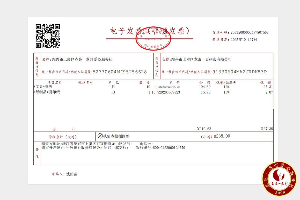Click the issue date 2025年10月27日
Screen dimensions: 300x200
244,40
